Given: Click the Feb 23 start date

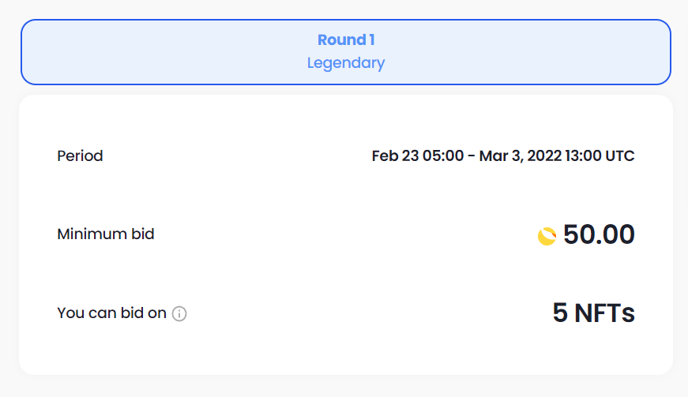Looking at the screenshot, I should (395, 156).
